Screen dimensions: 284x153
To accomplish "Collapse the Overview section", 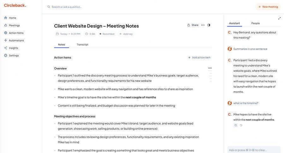I will point(210,68).
